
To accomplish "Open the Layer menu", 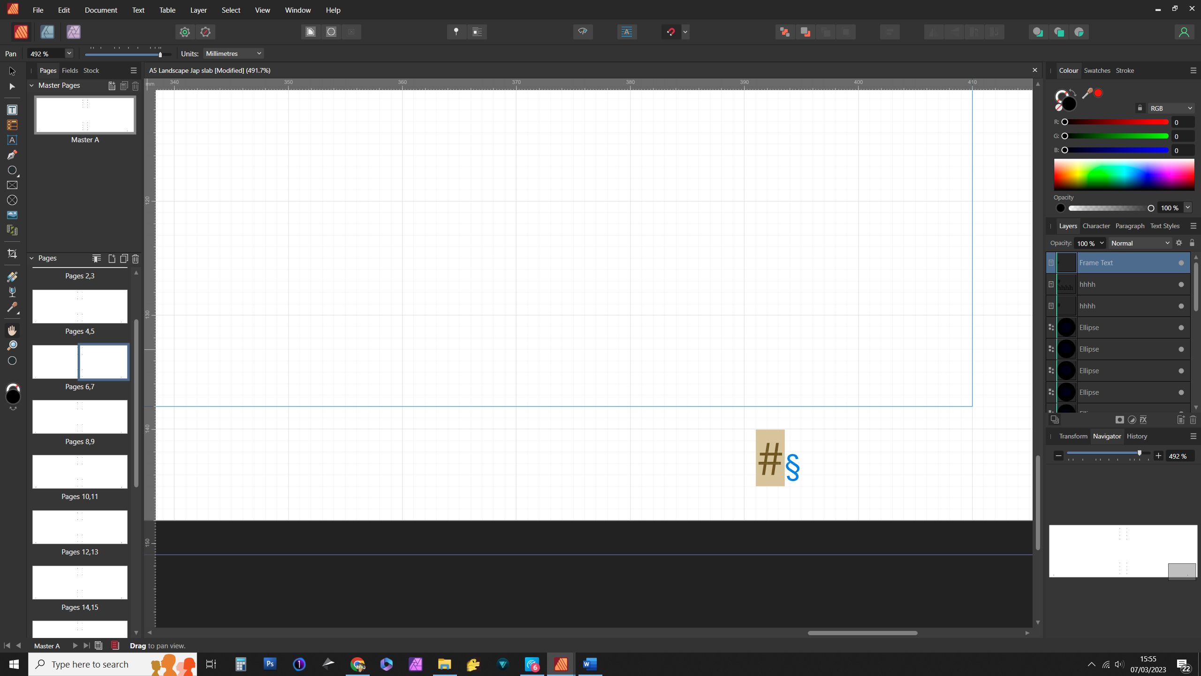I will pos(198,10).
